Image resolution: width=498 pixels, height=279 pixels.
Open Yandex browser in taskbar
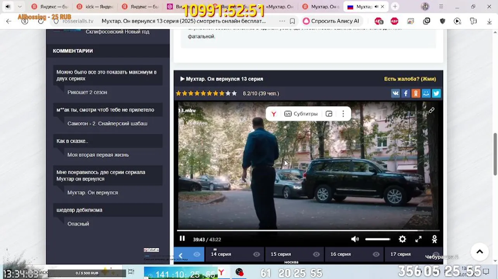pos(221,272)
